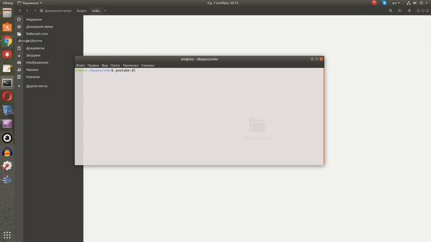Screen dimensions: 431x242
Task: Switch to Terminal via dock icon
Action: pyautogui.click(x=7, y=83)
